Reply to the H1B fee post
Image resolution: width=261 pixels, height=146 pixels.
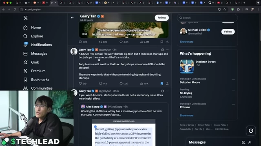(82, 84)
